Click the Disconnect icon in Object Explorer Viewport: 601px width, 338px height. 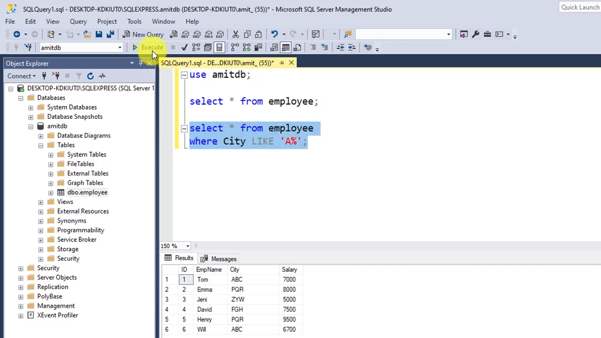pos(56,76)
